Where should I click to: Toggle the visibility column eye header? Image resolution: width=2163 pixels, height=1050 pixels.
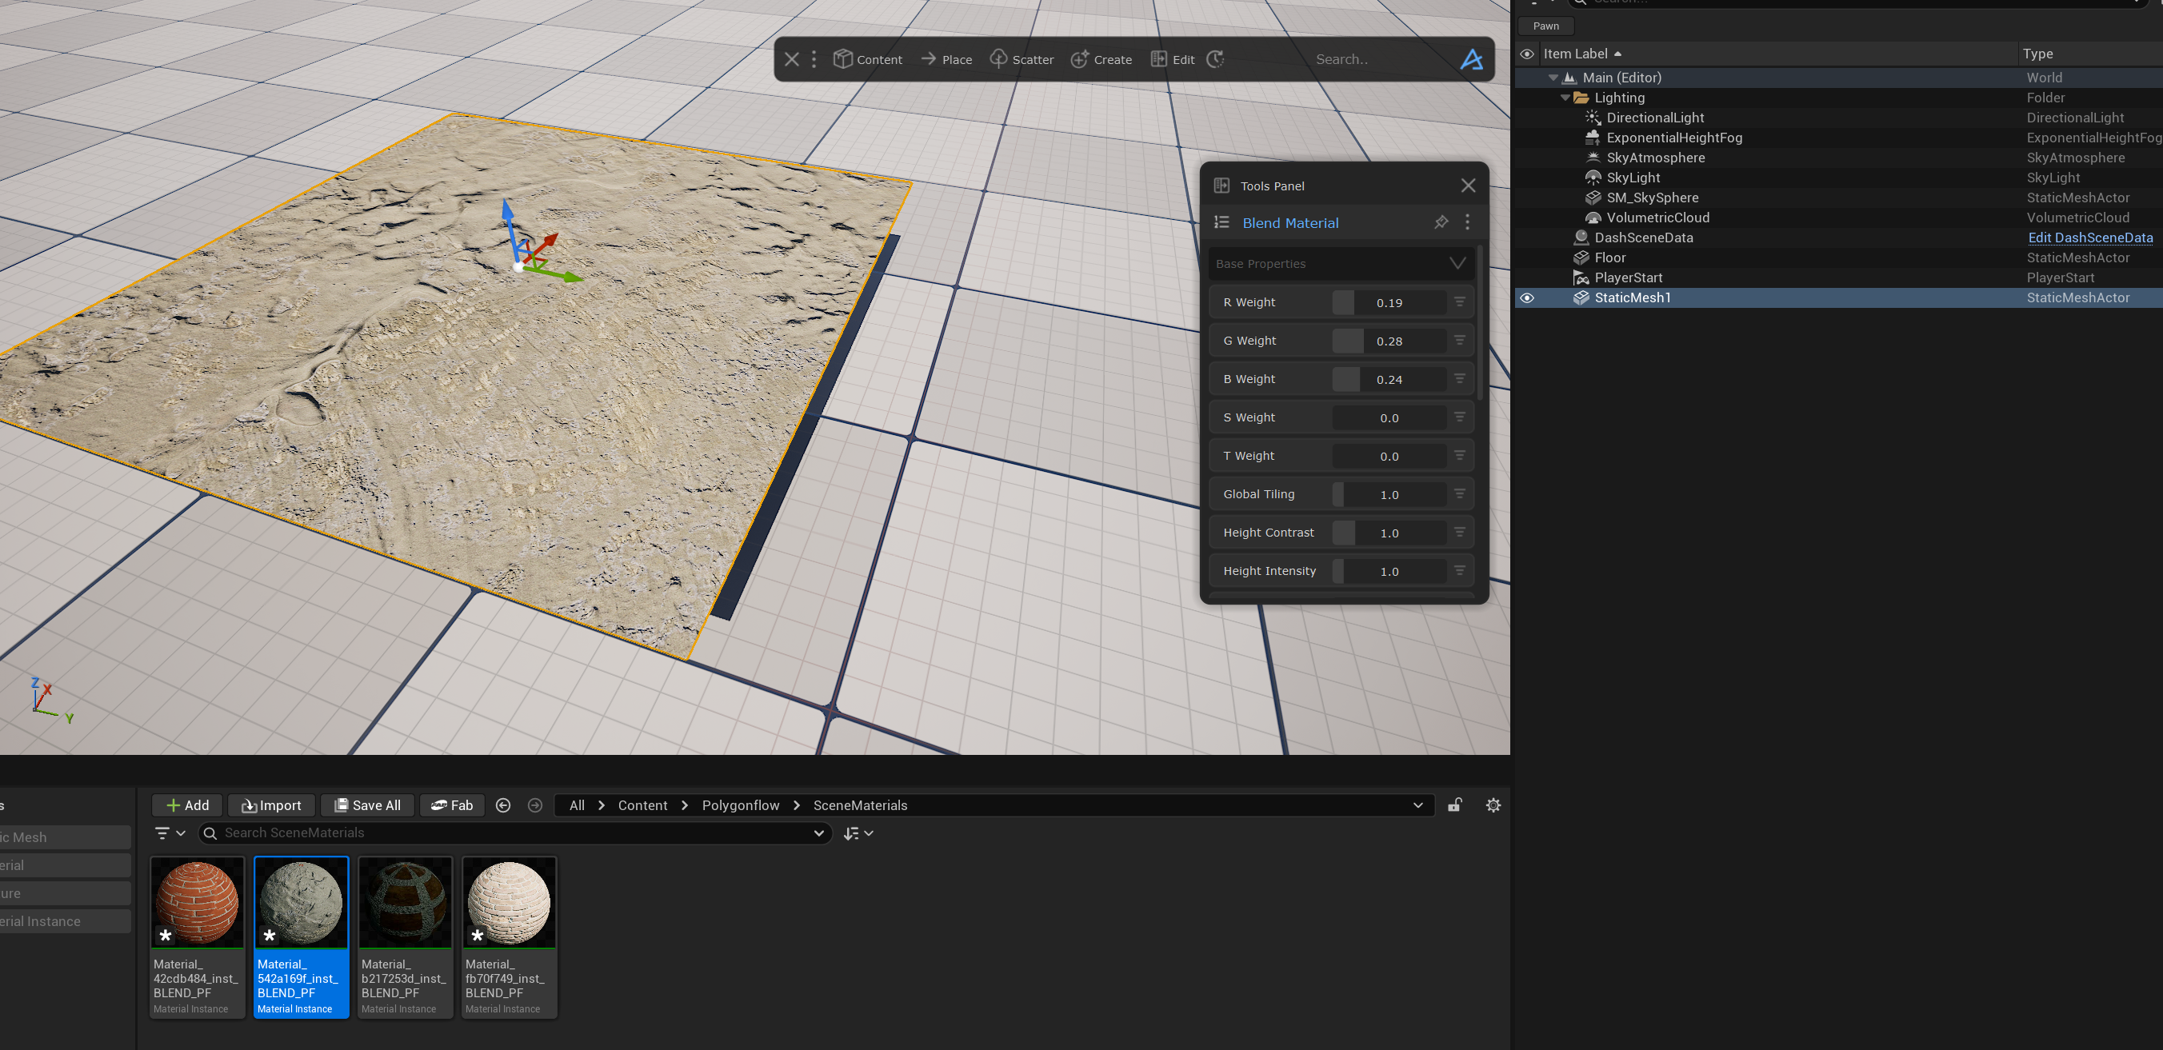click(x=1526, y=54)
